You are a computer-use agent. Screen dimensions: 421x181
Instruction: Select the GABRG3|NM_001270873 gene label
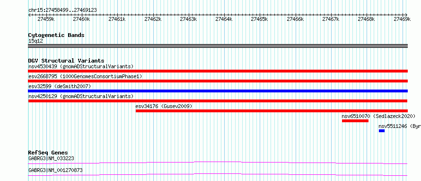pos(55,170)
